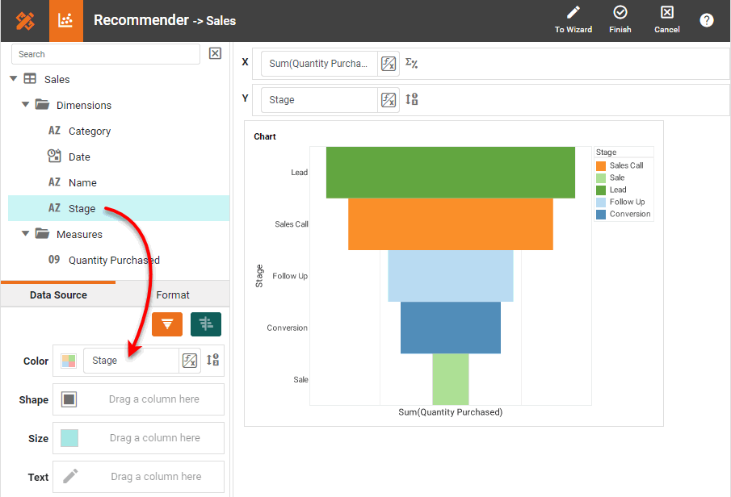Click in the Search input field

pyautogui.click(x=105, y=54)
